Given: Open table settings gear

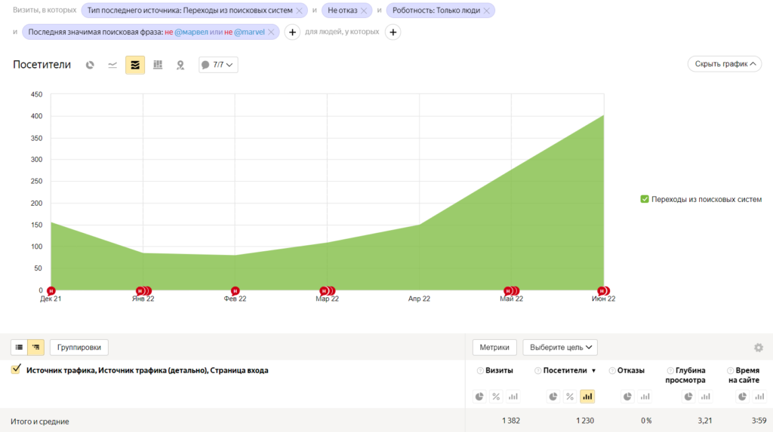Looking at the screenshot, I should pos(759,348).
